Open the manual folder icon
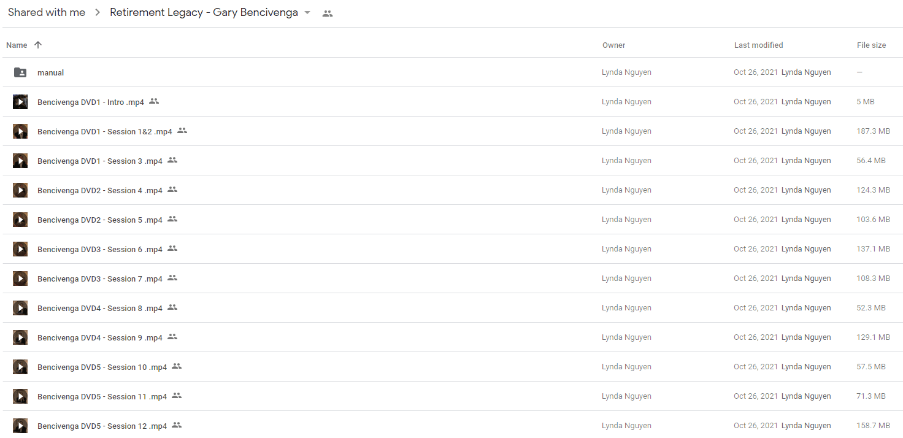The width and height of the screenshot is (903, 438). coord(20,72)
